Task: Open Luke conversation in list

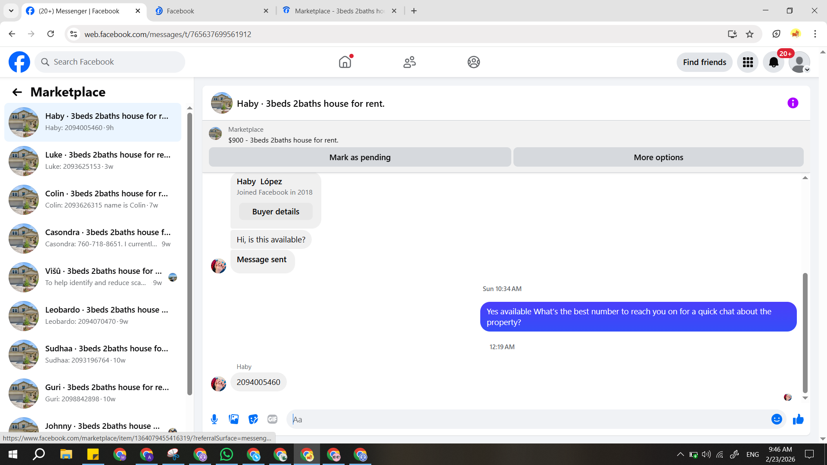Action: point(93,161)
